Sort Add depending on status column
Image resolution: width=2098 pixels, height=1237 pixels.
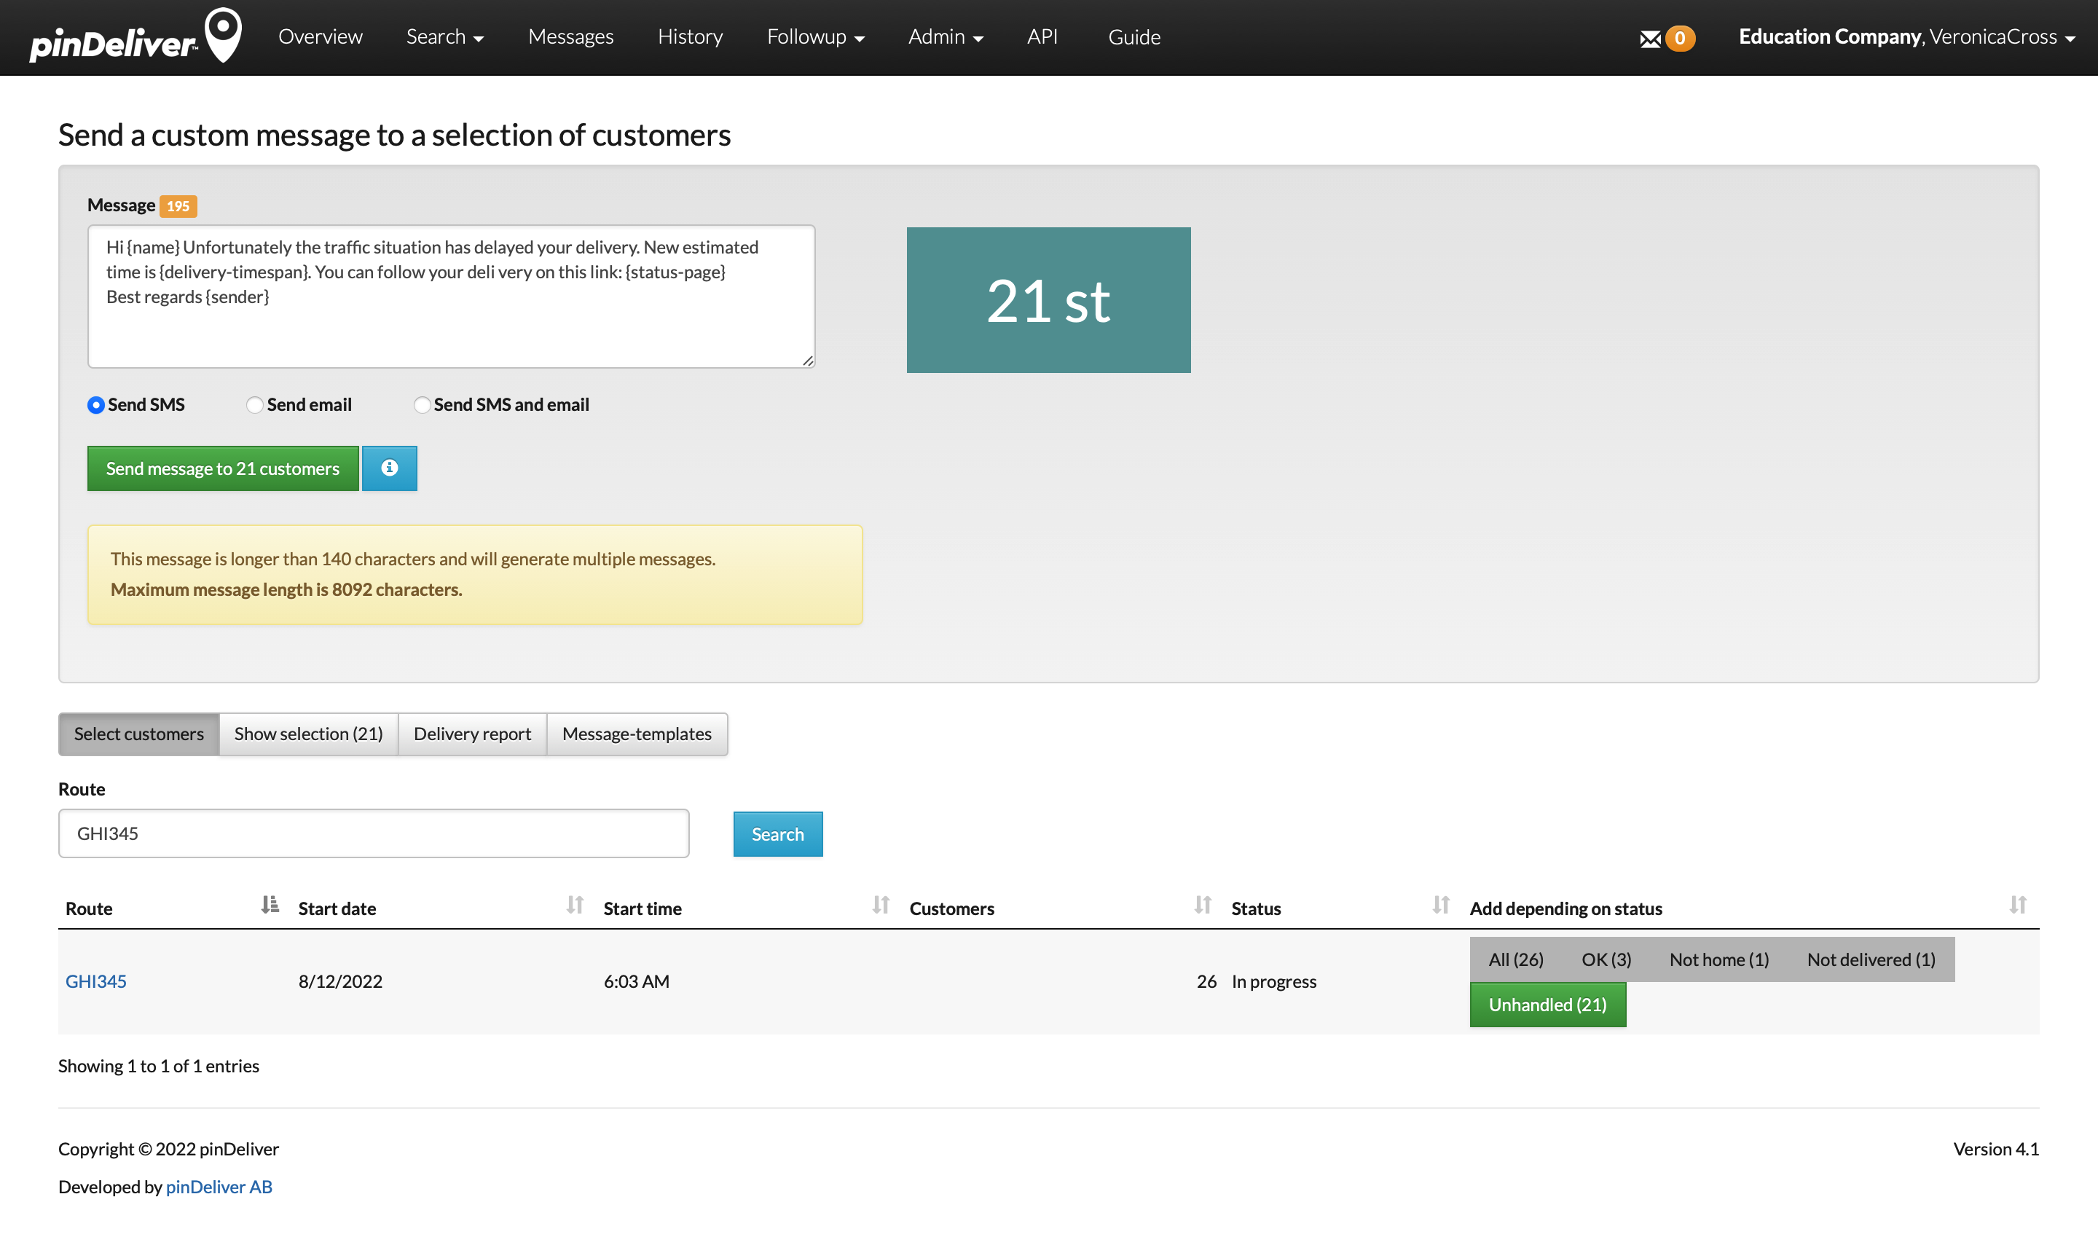(2017, 906)
